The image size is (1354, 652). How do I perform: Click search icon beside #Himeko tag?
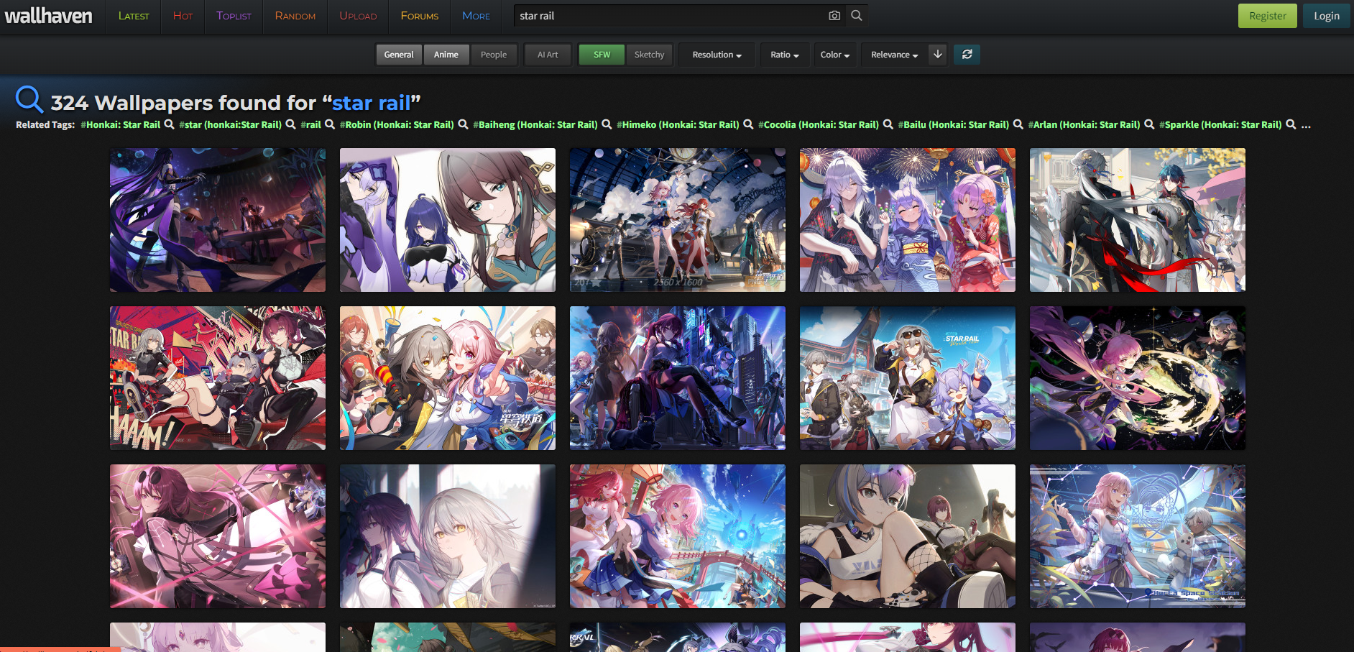(748, 124)
